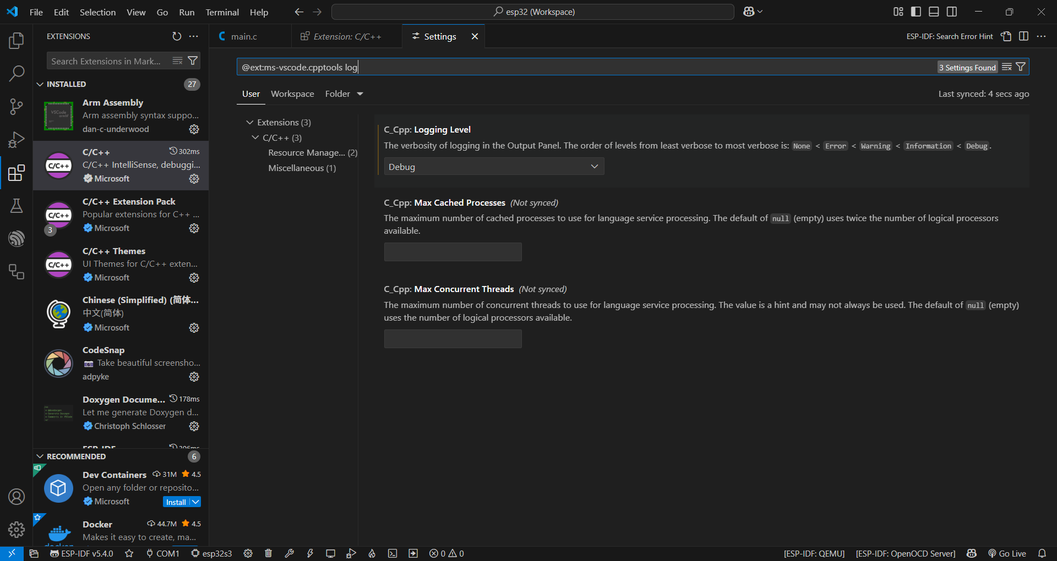
Task: Select COM1 port in status bar
Action: pyautogui.click(x=163, y=553)
